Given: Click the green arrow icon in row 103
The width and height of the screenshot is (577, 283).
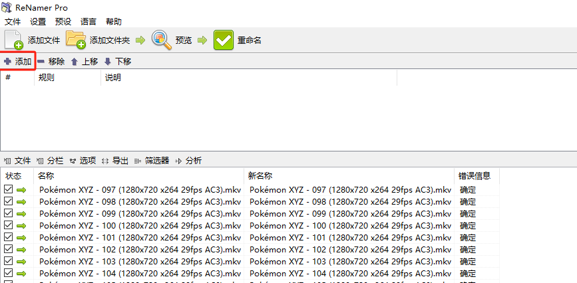Looking at the screenshot, I should pos(21,261).
